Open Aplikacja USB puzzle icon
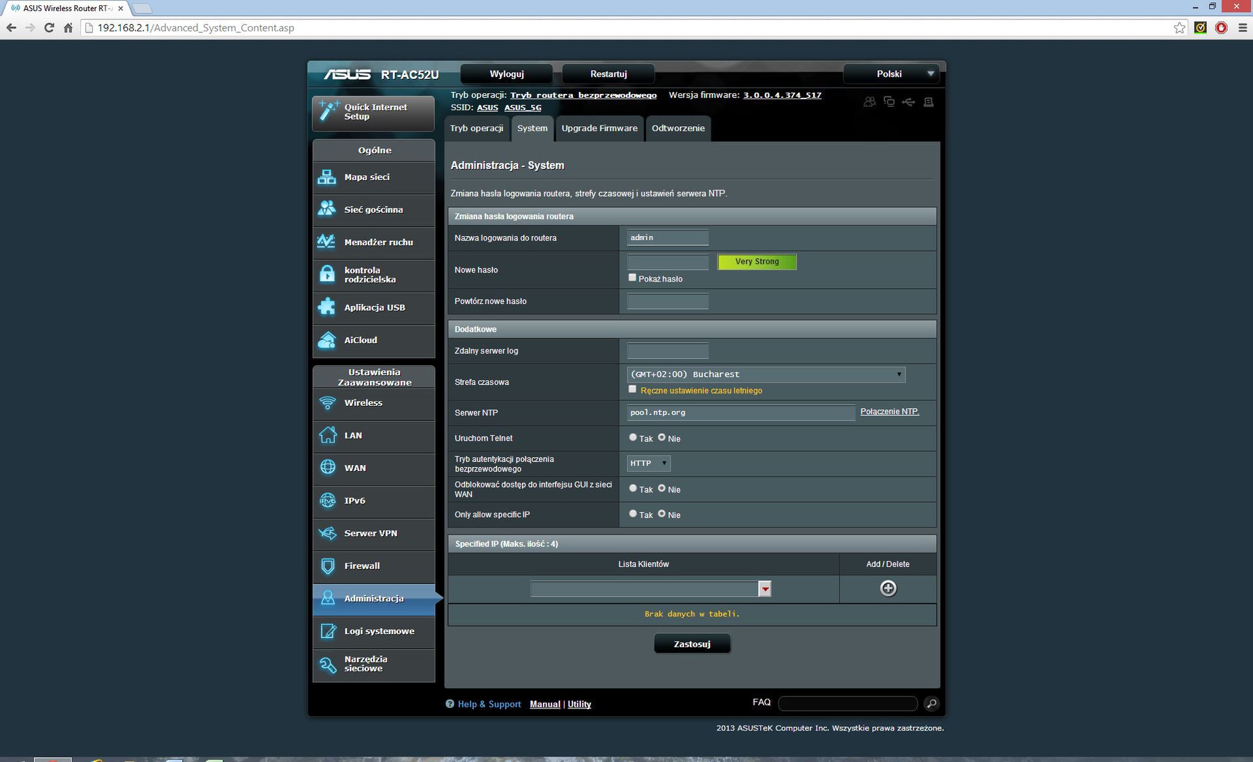The width and height of the screenshot is (1253, 762). pyautogui.click(x=327, y=307)
